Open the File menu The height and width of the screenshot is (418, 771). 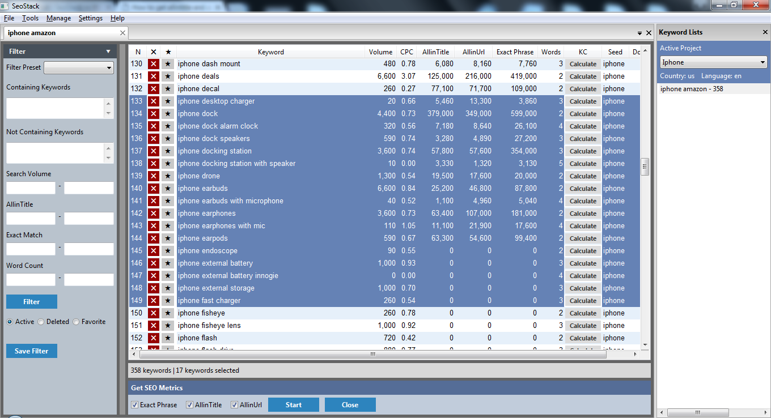(x=9, y=18)
